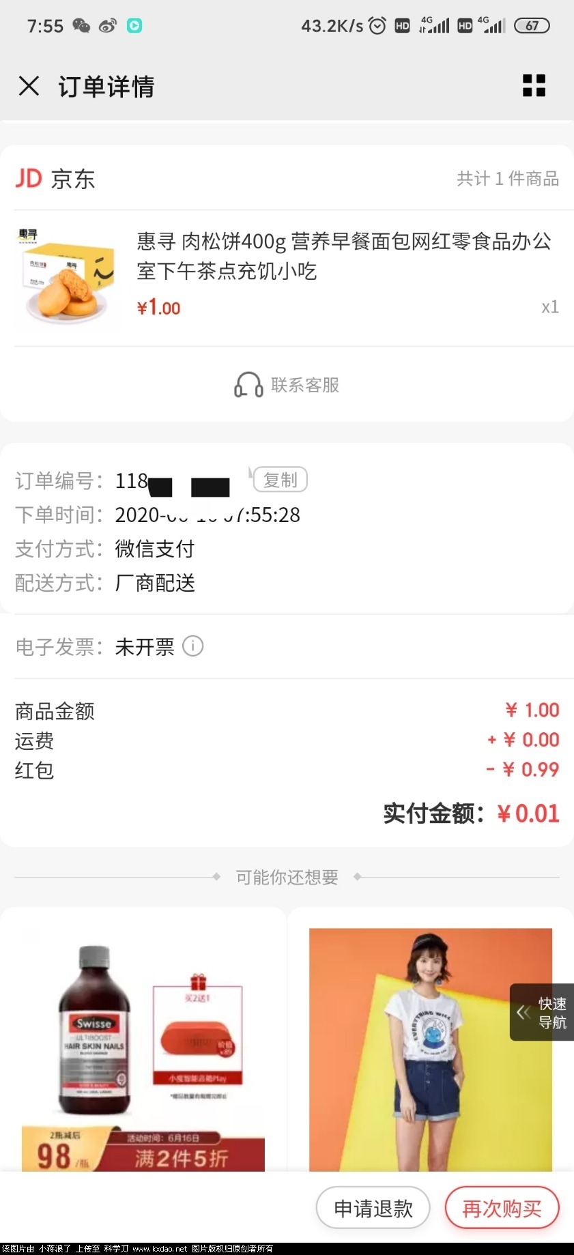The width and height of the screenshot is (574, 1255).
Task: Close the order details page
Action: pyautogui.click(x=29, y=86)
